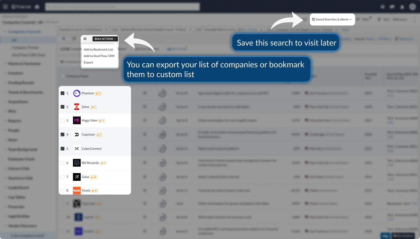Click the Phantom company logo
This screenshot has width=420, height=239.
(77, 93)
